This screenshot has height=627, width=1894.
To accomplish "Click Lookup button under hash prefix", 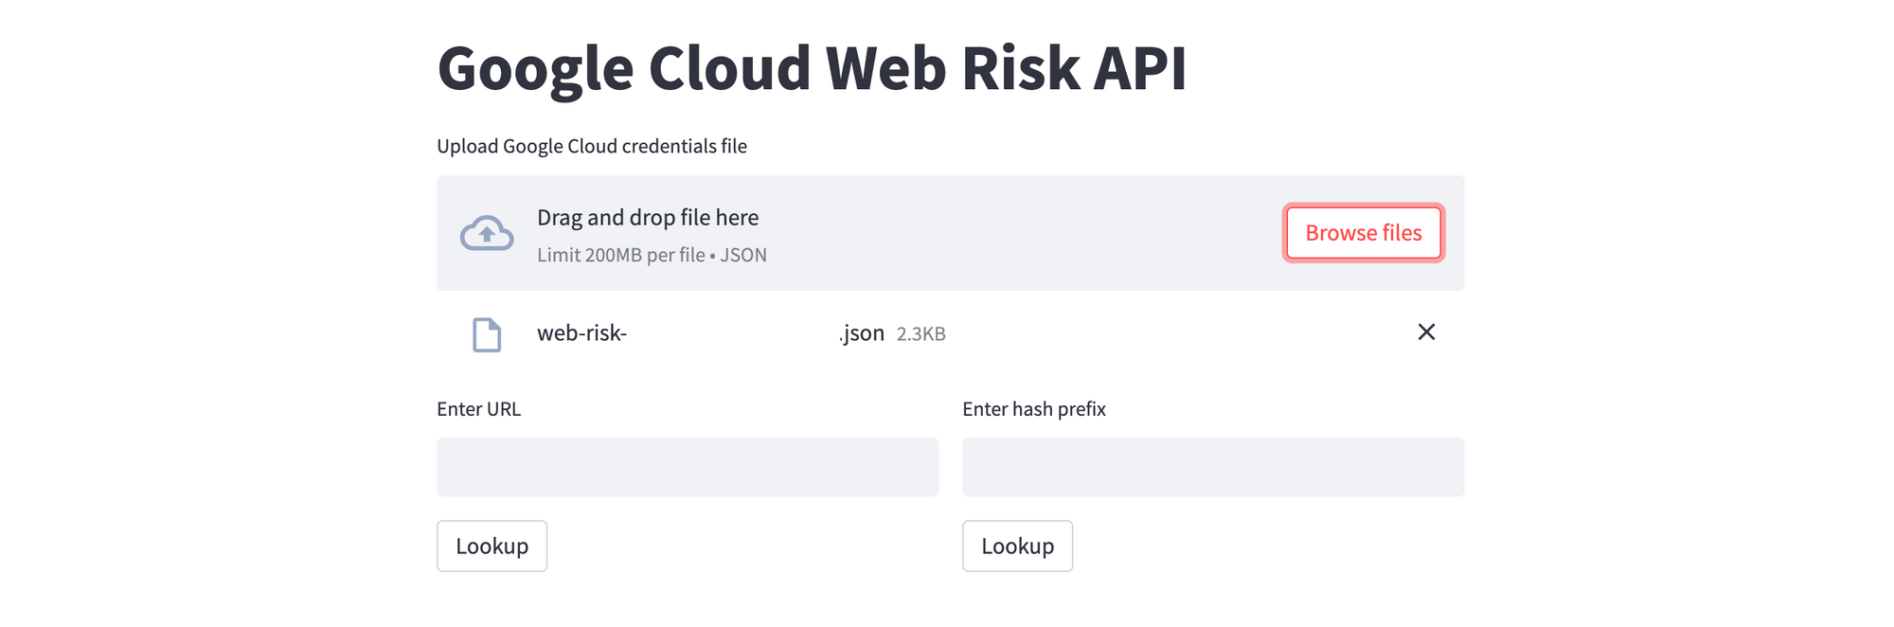I will (x=1017, y=546).
